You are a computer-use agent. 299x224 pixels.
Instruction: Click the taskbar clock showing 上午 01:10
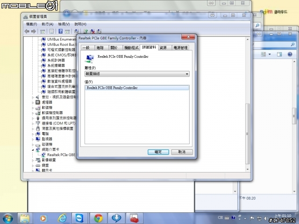coord(283,216)
